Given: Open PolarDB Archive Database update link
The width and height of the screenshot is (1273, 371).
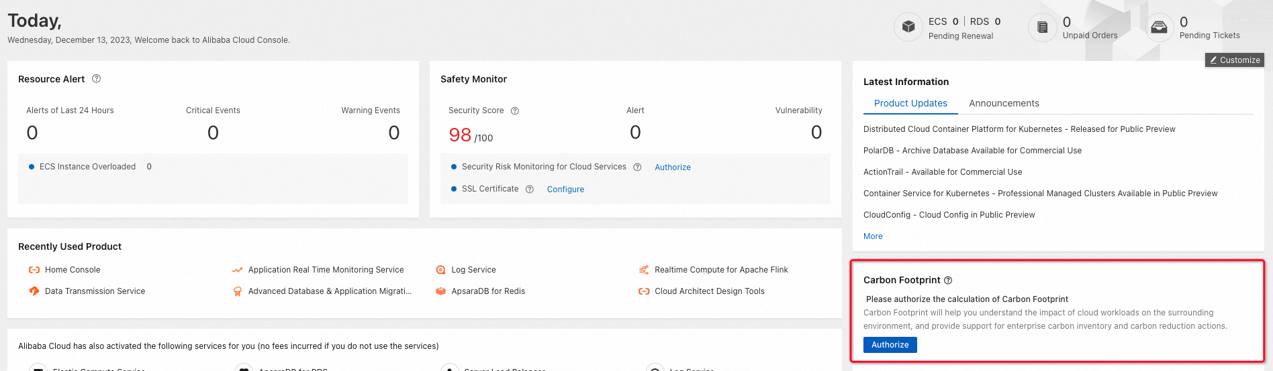Looking at the screenshot, I should (x=972, y=151).
